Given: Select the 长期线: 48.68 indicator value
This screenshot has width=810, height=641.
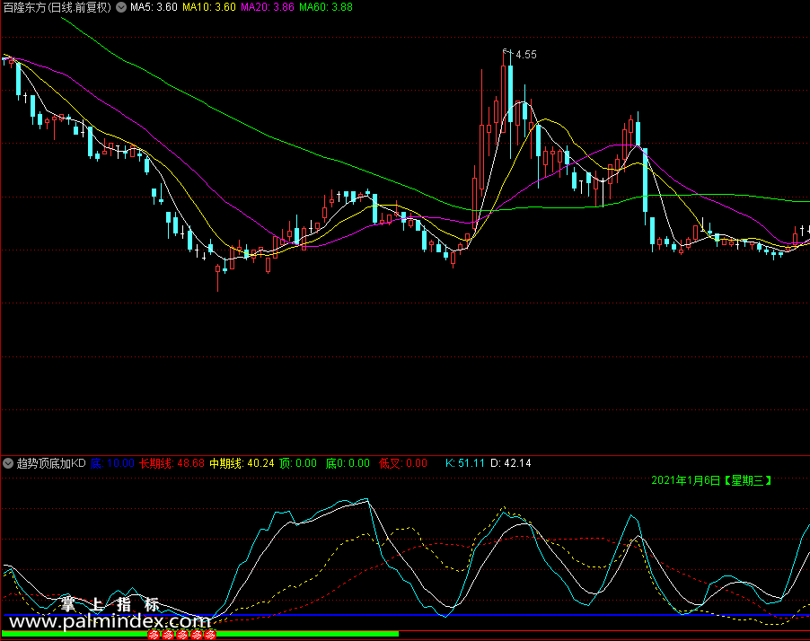Looking at the screenshot, I should click(172, 463).
